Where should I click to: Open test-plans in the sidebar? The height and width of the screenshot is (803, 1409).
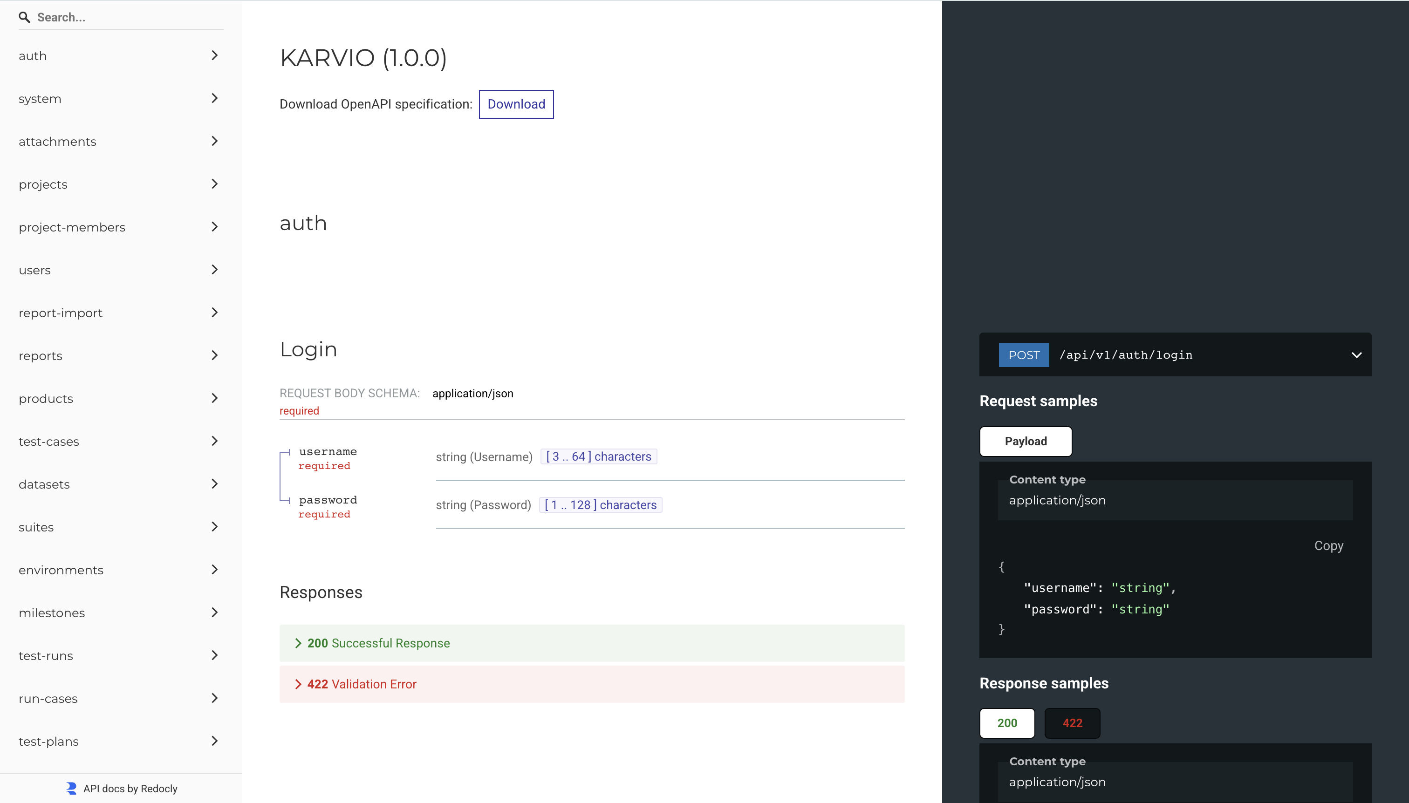click(121, 741)
